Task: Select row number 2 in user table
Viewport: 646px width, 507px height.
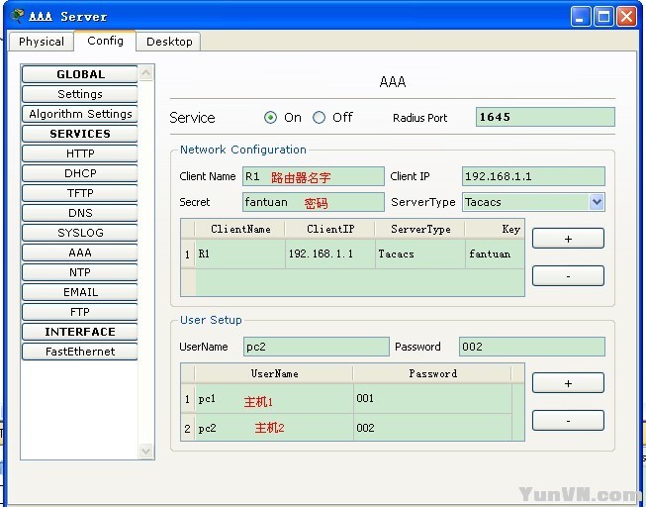Action: tap(188, 428)
